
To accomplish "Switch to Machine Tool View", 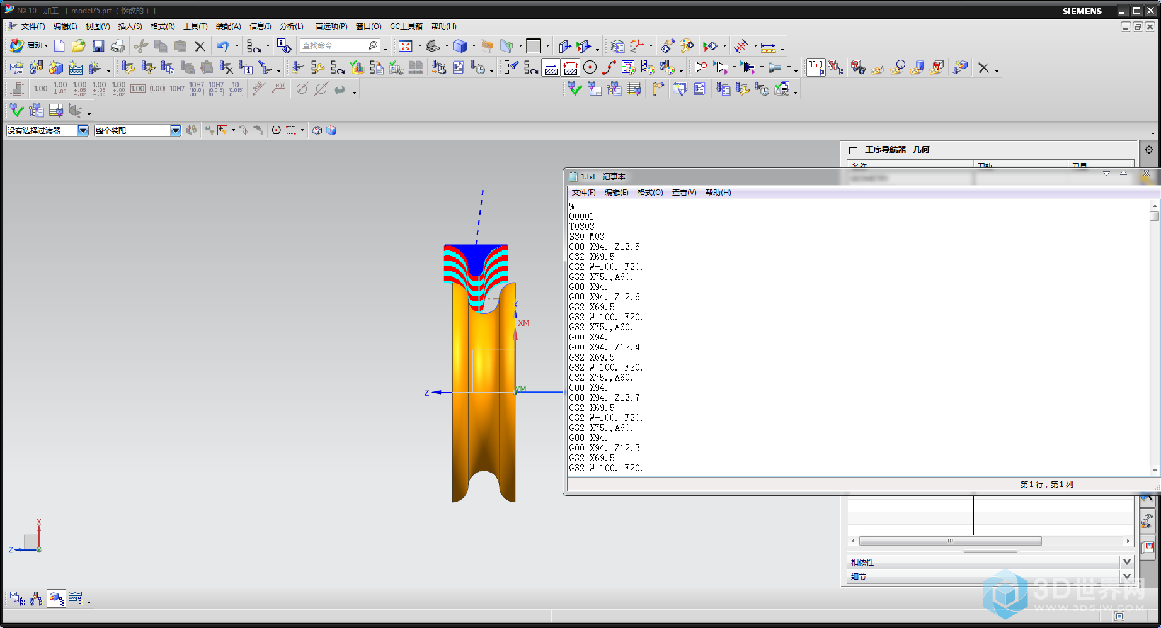I will (x=37, y=598).
